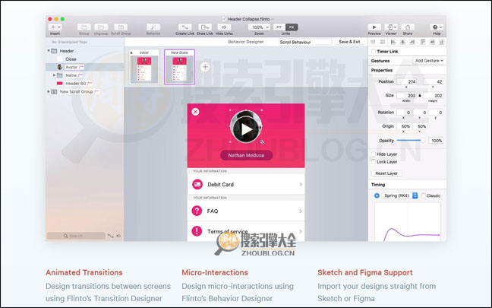
Task: Open the FAQ row
Action: pyautogui.click(x=246, y=211)
